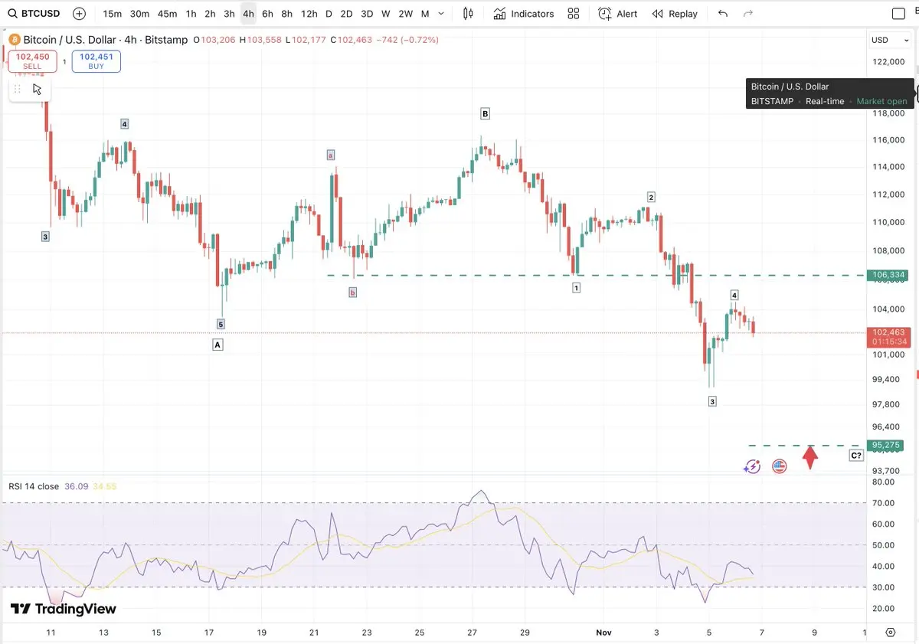
Task: Click the BUY 102,451 button
Action: coord(96,61)
